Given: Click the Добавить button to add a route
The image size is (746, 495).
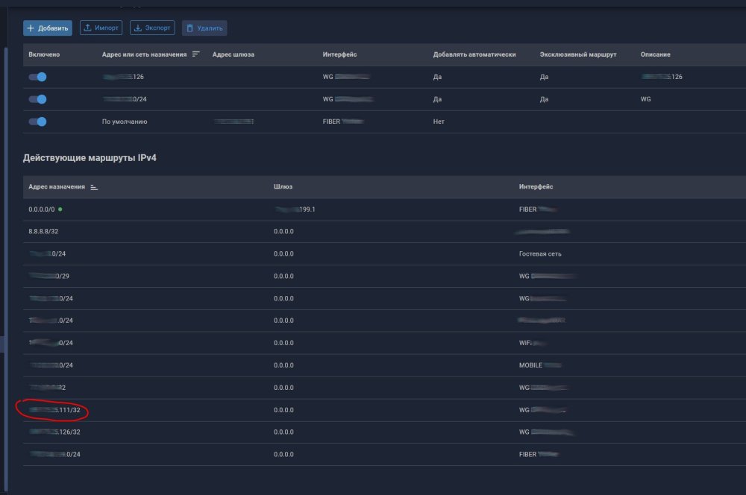Looking at the screenshot, I should coord(48,28).
